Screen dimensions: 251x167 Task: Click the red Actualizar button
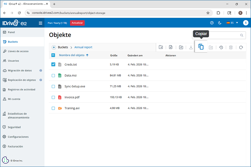pos(77,23)
